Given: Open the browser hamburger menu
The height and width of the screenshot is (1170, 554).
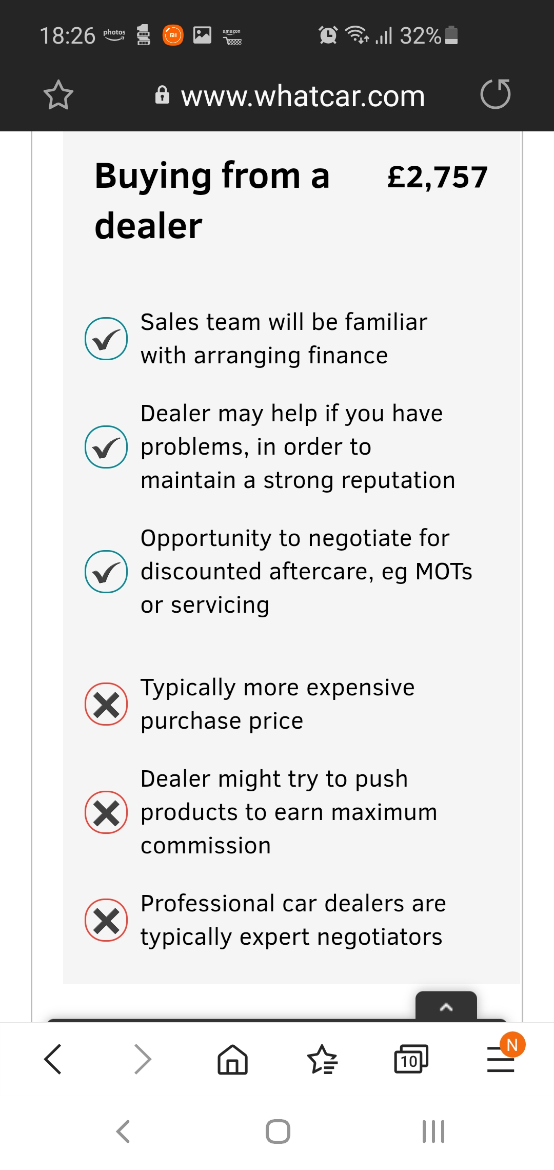Looking at the screenshot, I should (501, 1059).
